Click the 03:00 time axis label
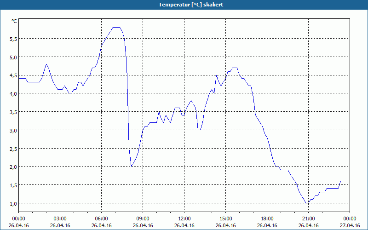This screenshot has height=230, width=368. [x=60, y=219]
